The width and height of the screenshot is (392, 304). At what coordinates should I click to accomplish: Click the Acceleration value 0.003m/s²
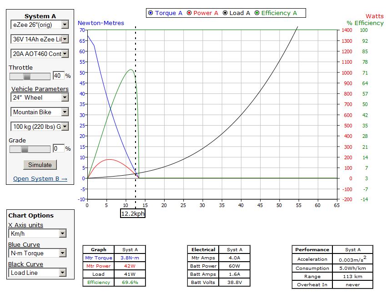point(352,259)
